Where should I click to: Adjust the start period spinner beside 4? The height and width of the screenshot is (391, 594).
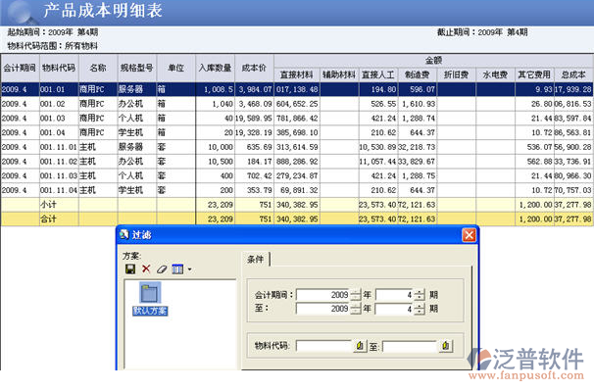pos(420,294)
